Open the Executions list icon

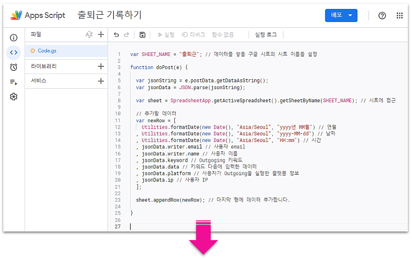(x=13, y=82)
